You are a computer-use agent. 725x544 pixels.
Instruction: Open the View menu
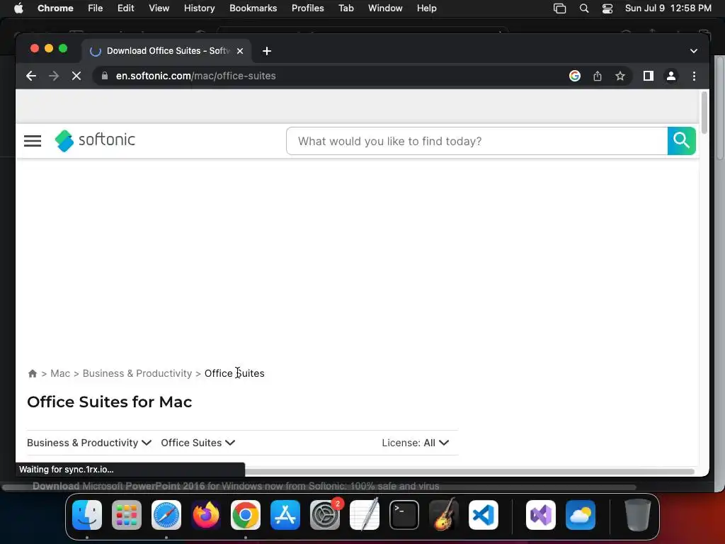coord(159,8)
